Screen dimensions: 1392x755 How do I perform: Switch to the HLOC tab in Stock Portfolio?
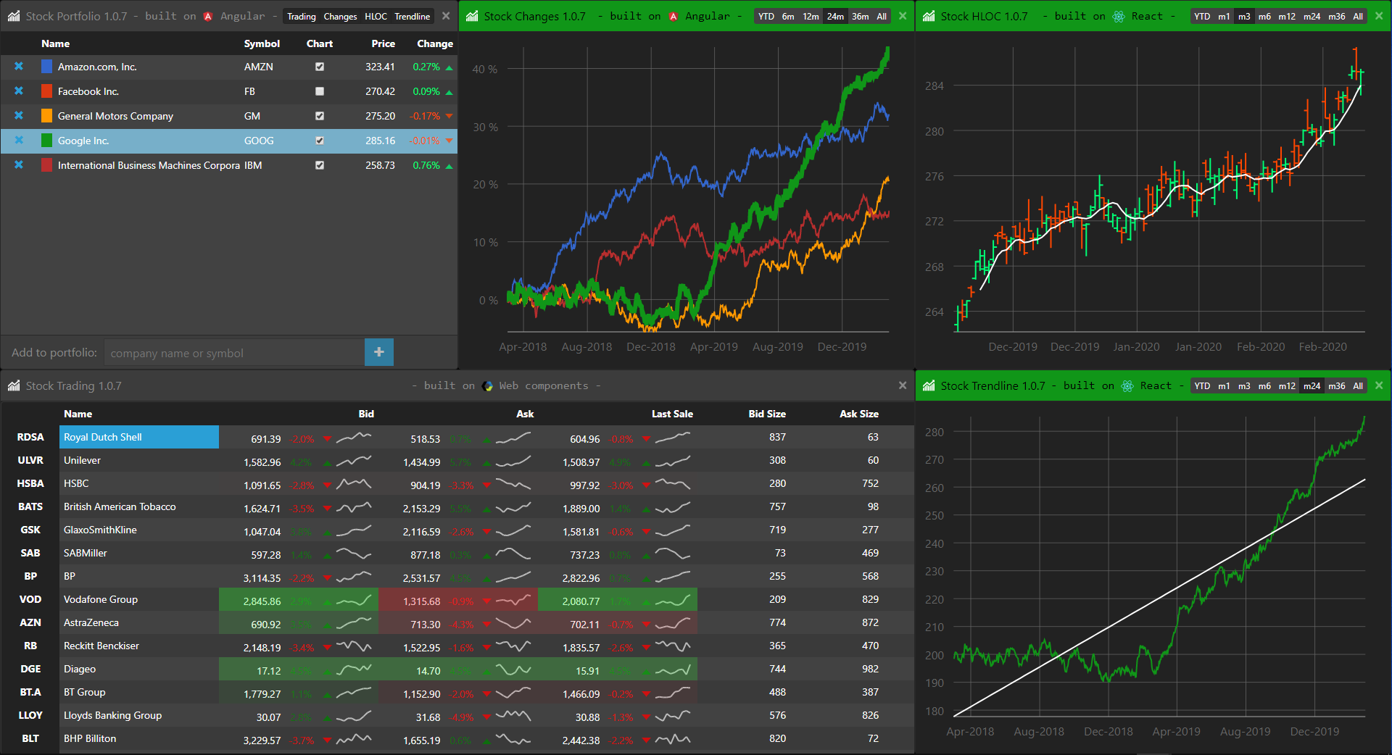pyautogui.click(x=376, y=16)
